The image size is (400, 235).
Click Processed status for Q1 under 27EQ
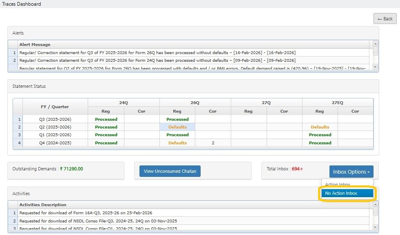pyautogui.click(x=319, y=135)
